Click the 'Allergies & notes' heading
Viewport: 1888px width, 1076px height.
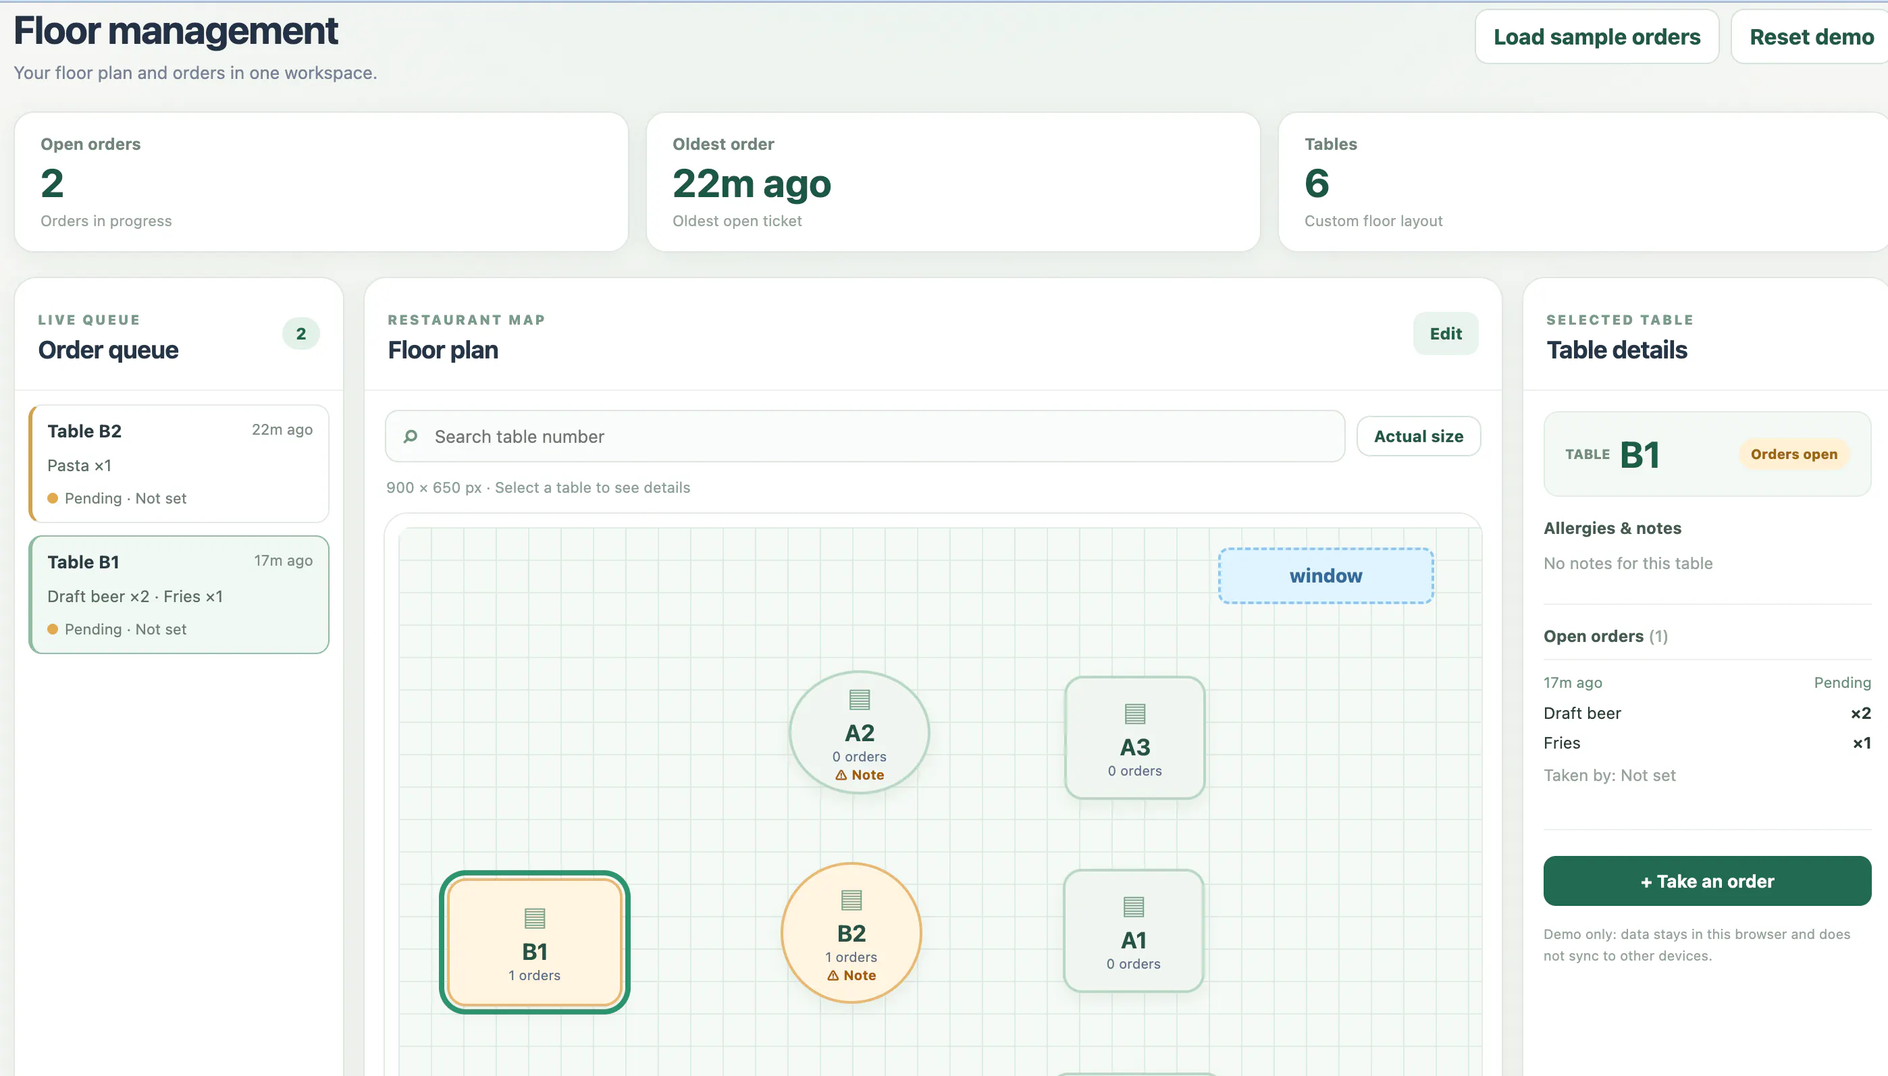tap(1612, 528)
